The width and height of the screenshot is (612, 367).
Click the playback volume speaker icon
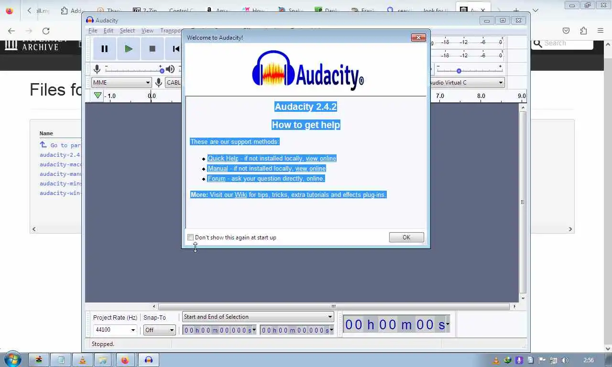click(170, 70)
